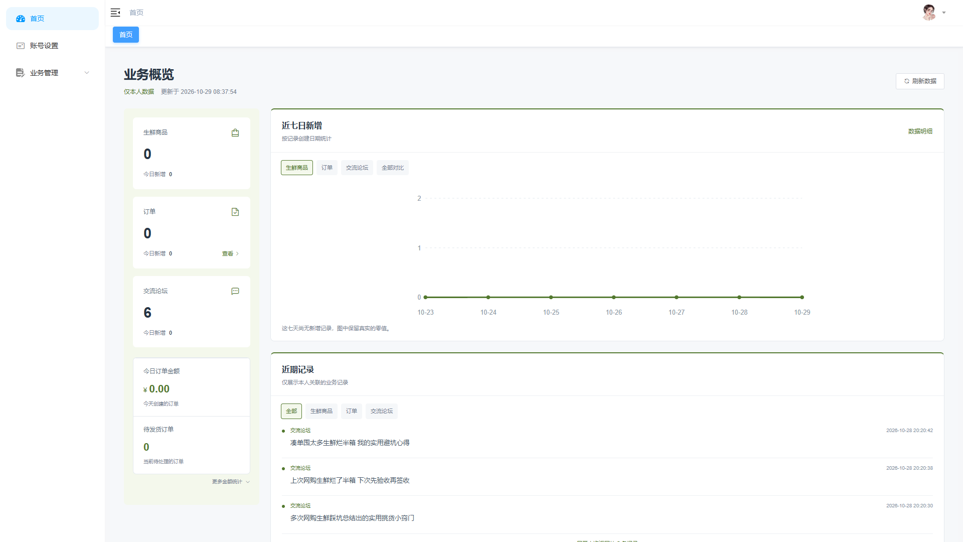
Task: Select 全部 filter in 近期记录
Action: click(x=291, y=411)
